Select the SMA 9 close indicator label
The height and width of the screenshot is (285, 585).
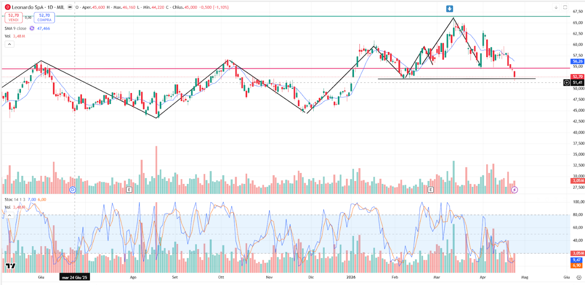(x=15, y=28)
